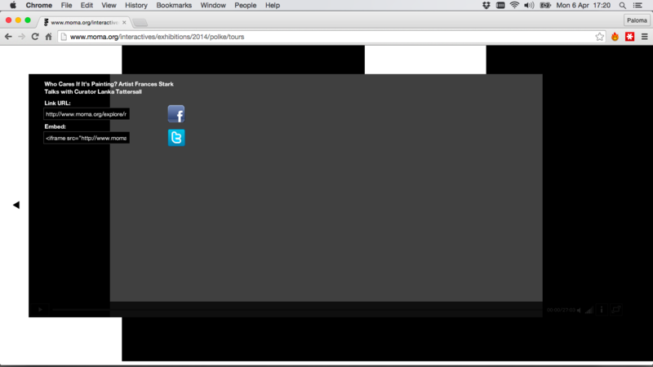Reload the current page
The height and width of the screenshot is (367, 653).
tap(35, 37)
